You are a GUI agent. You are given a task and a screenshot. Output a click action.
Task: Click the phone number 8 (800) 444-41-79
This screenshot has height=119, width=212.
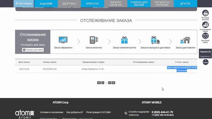pos(162,112)
